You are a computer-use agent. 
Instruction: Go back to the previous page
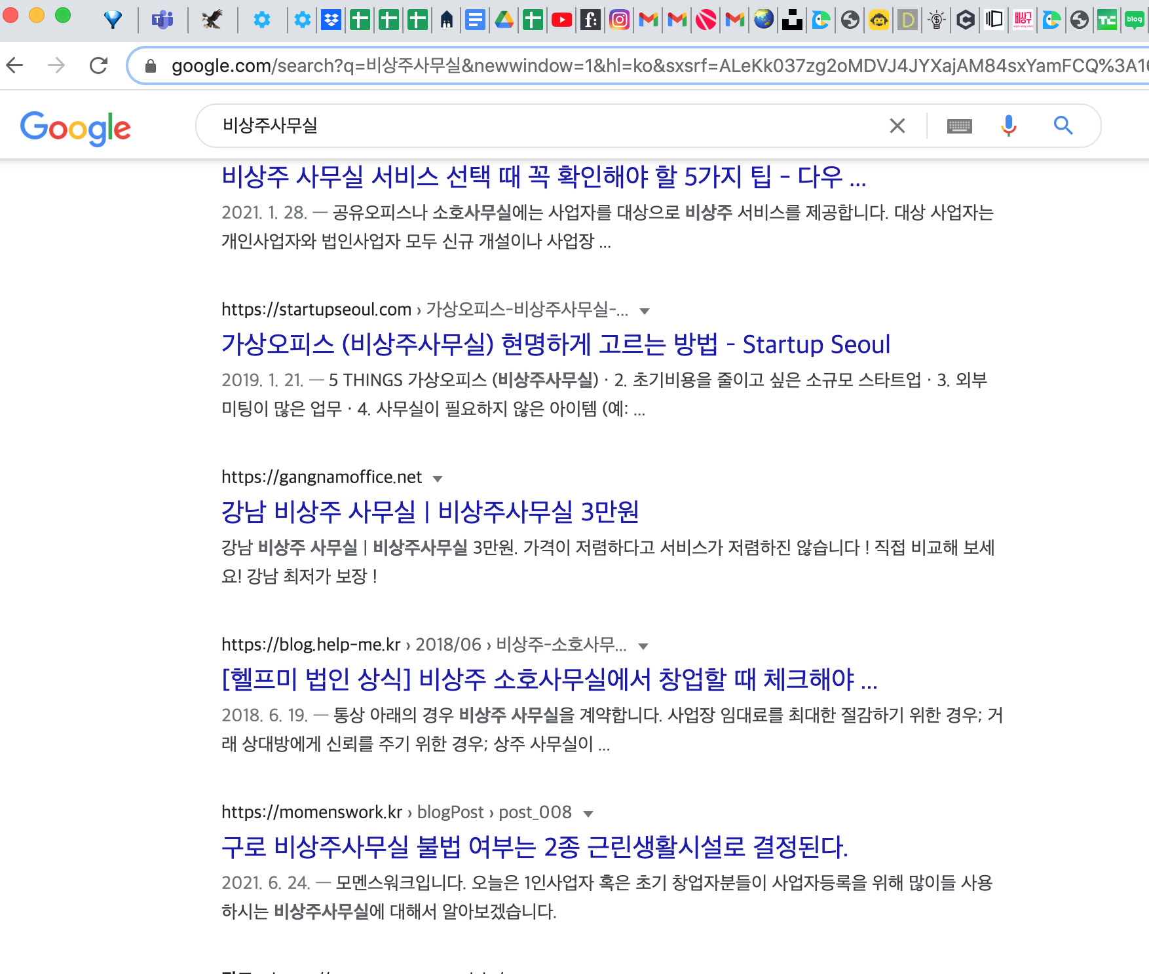click(14, 65)
